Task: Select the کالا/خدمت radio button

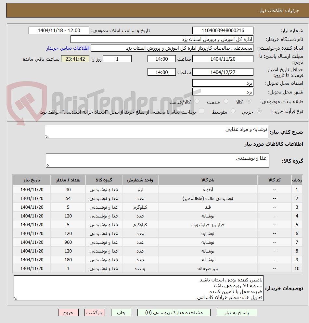Action: pyautogui.click(x=197, y=101)
